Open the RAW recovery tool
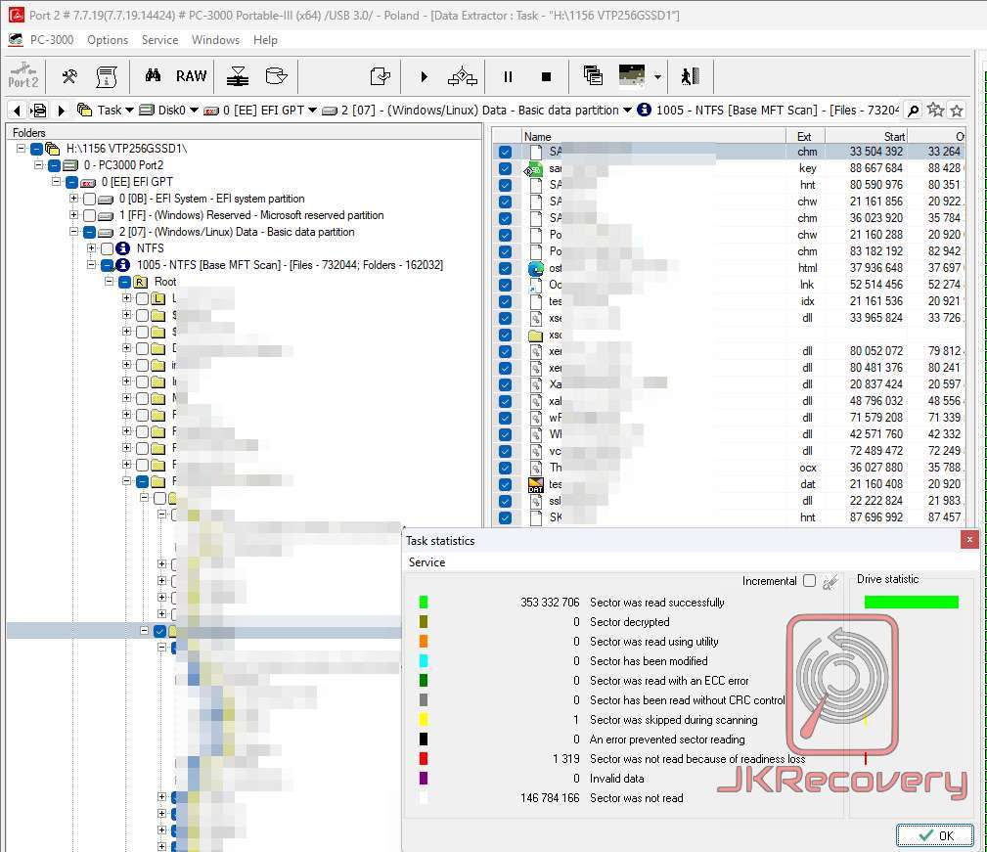 coord(192,76)
